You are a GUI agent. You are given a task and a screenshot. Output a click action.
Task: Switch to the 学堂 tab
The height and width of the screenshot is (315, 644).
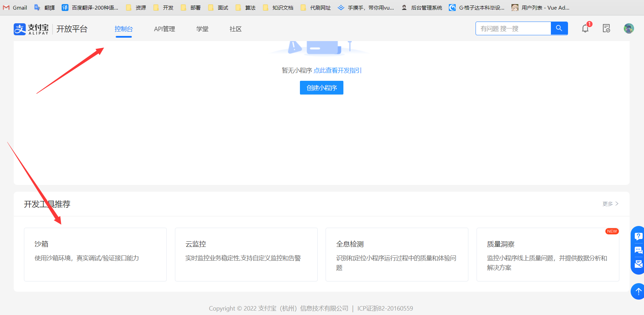(202, 29)
